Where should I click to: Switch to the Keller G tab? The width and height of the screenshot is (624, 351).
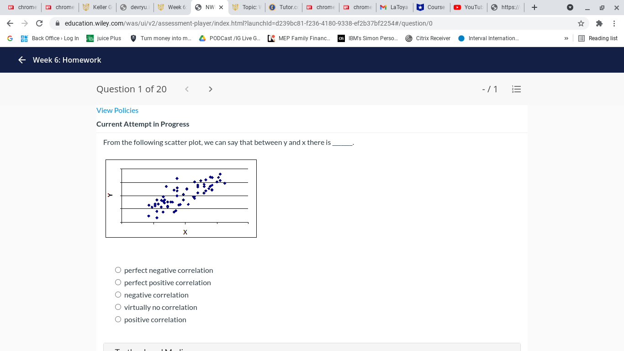97,7
